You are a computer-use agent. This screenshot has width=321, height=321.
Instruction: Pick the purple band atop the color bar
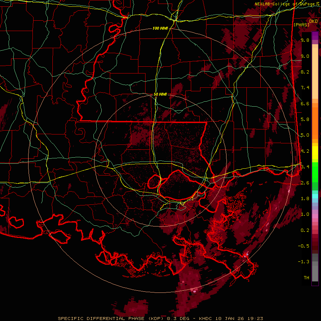(315, 36)
